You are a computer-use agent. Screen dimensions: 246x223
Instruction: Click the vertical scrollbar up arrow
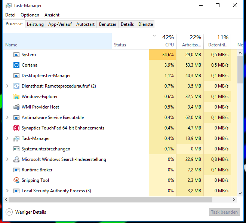pos(240,53)
